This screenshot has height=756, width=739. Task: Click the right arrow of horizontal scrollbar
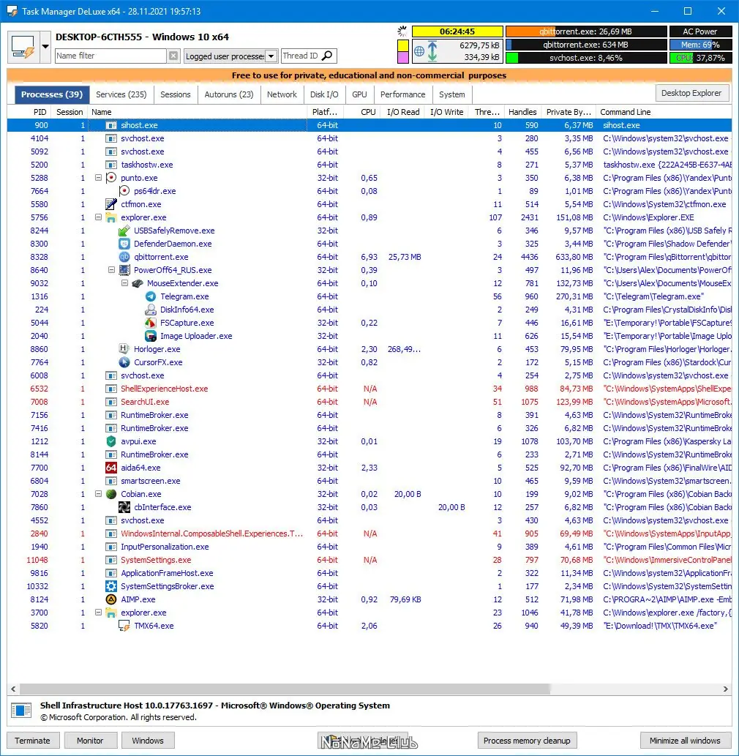click(726, 689)
